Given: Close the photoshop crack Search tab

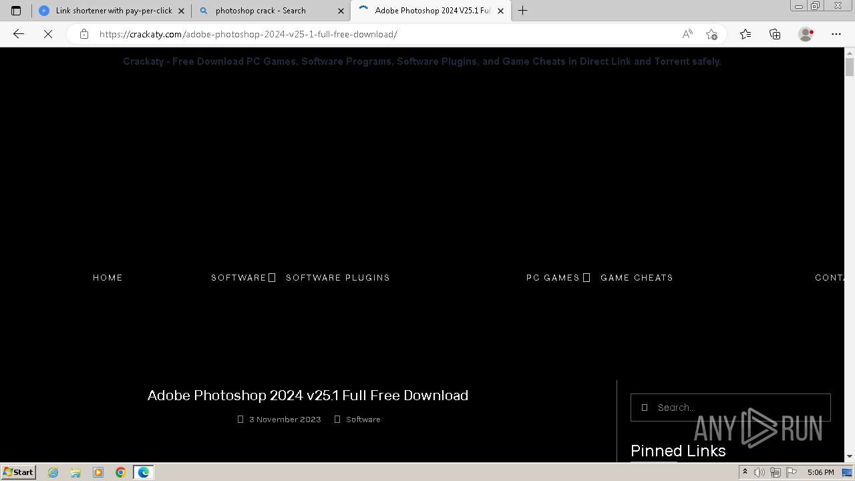Looking at the screenshot, I should point(341,11).
